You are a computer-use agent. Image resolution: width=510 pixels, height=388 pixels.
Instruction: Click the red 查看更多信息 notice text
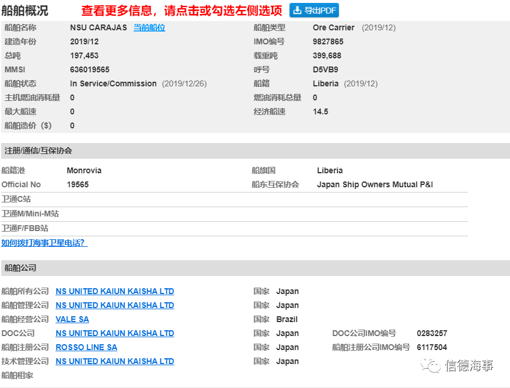click(181, 11)
